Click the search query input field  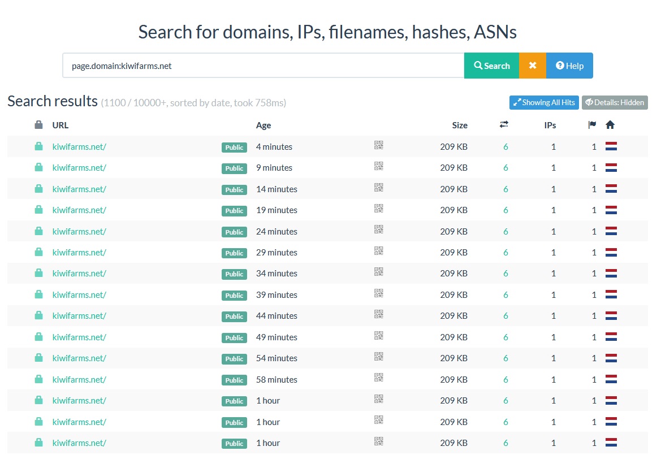click(263, 66)
